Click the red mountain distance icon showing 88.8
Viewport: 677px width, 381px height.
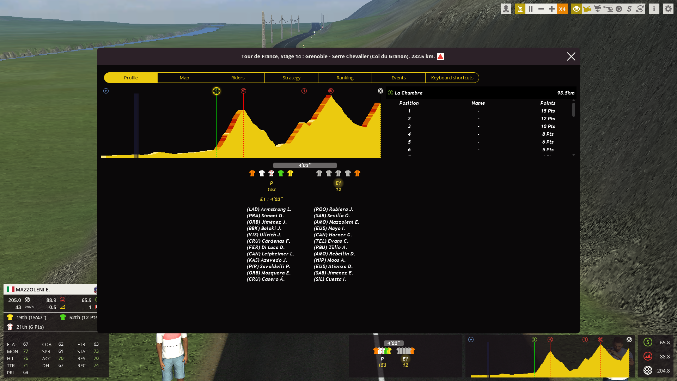pos(648,356)
